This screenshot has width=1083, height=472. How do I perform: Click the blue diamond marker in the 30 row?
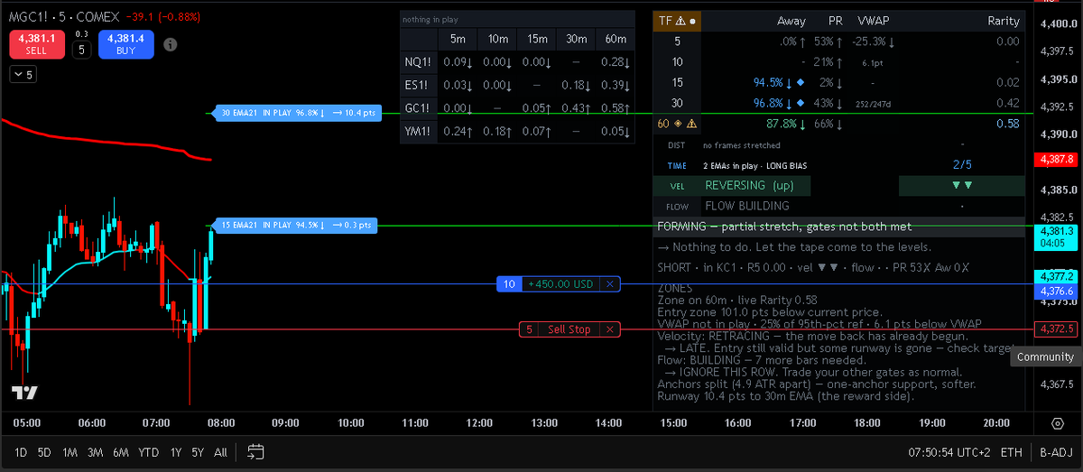pyautogui.click(x=801, y=103)
